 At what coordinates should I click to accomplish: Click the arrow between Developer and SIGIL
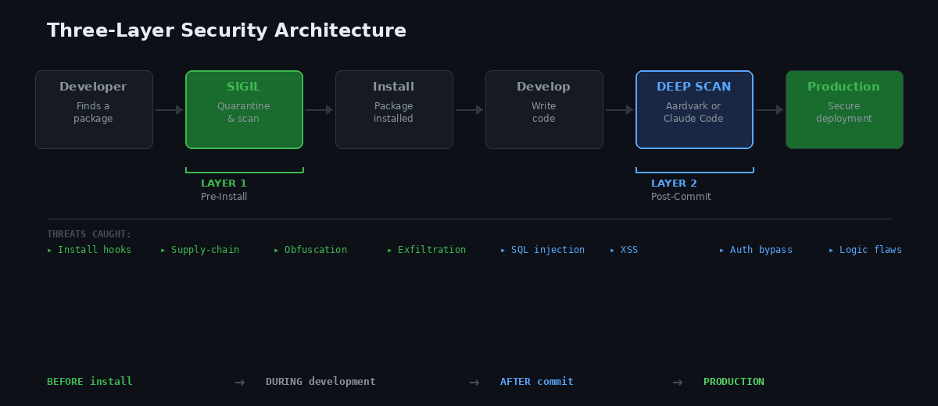point(169,110)
